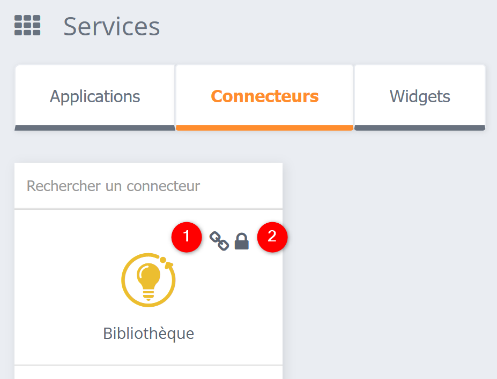Click the chain link icon on Bibliothèque connector

(x=220, y=241)
